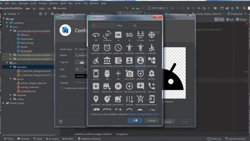Open the Android project view dropdown

click(11, 14)
